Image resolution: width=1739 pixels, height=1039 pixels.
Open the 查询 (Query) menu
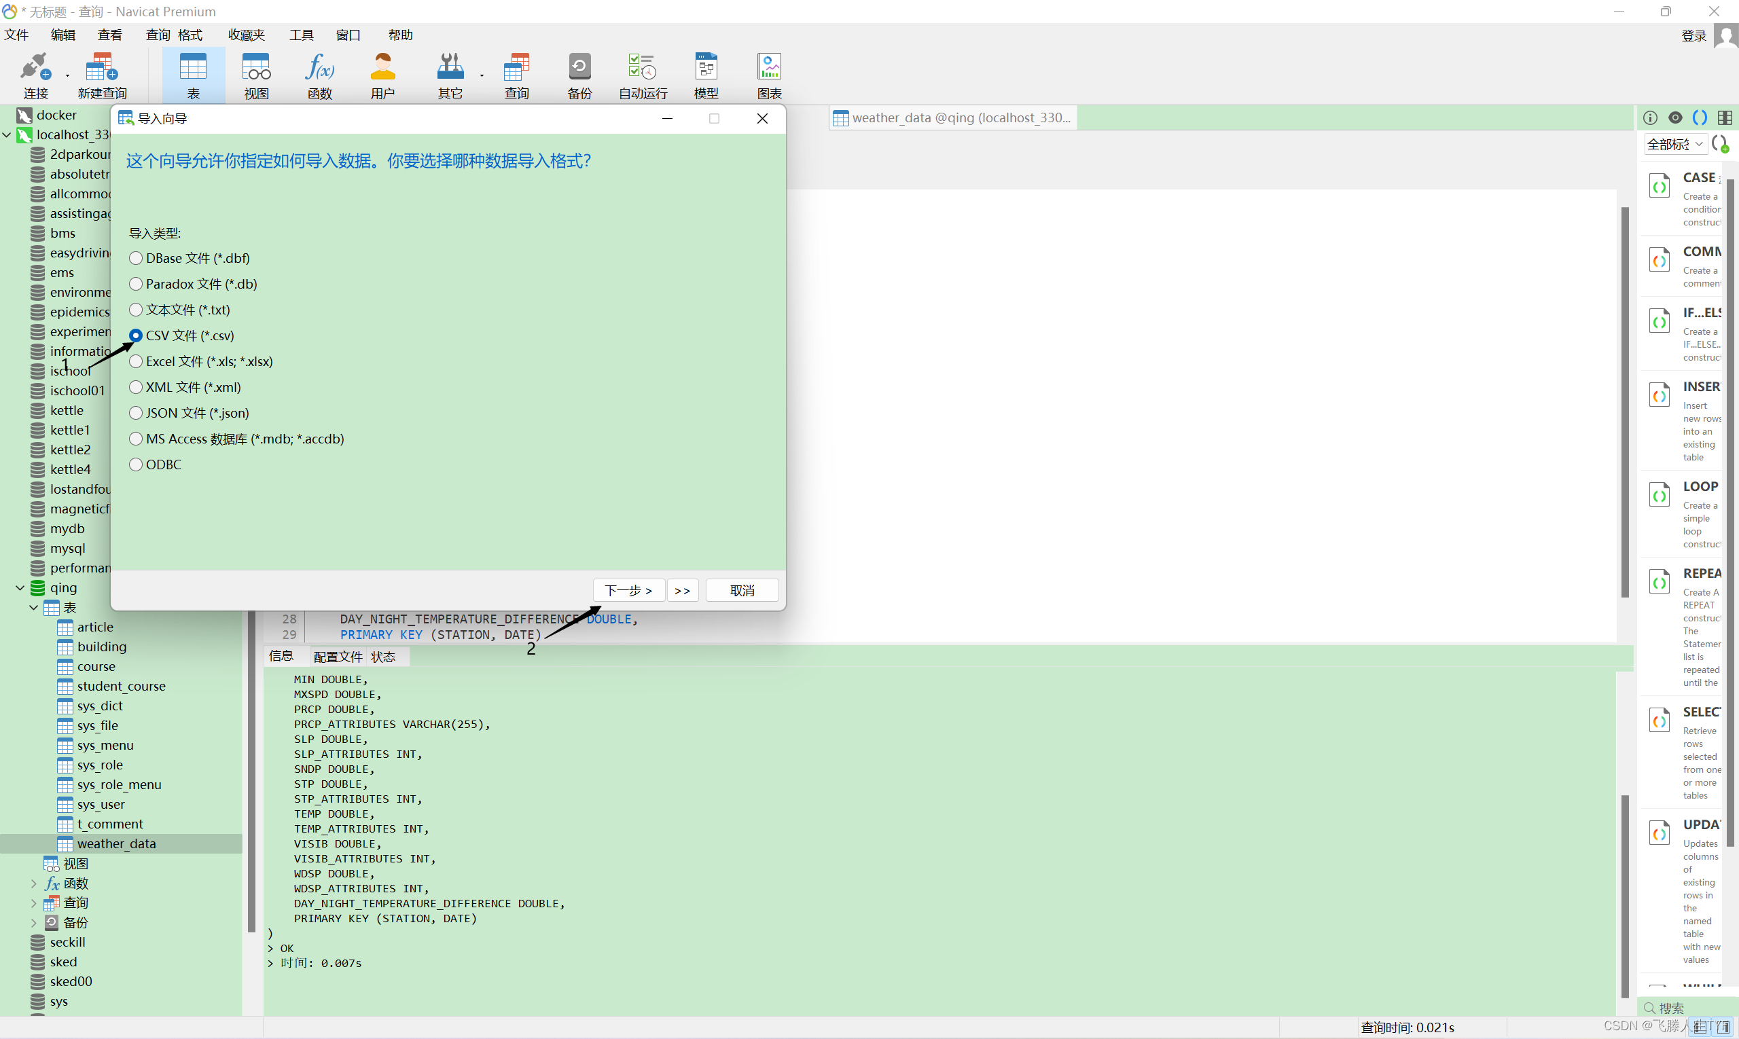[156, 33]
